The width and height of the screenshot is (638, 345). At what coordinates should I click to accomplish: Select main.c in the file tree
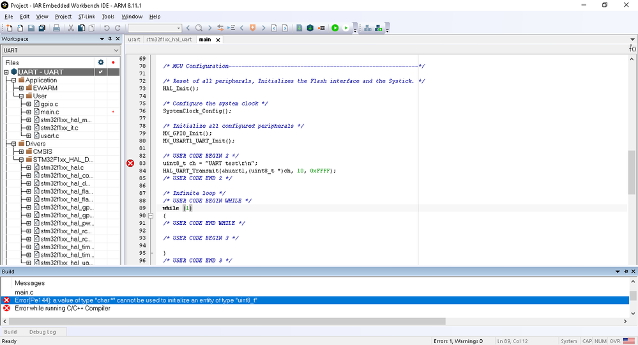50,112
